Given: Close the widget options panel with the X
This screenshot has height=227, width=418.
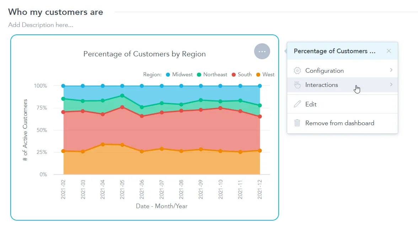Looking at the screenshot, I should pyautogui.click(x=388, y=51).
